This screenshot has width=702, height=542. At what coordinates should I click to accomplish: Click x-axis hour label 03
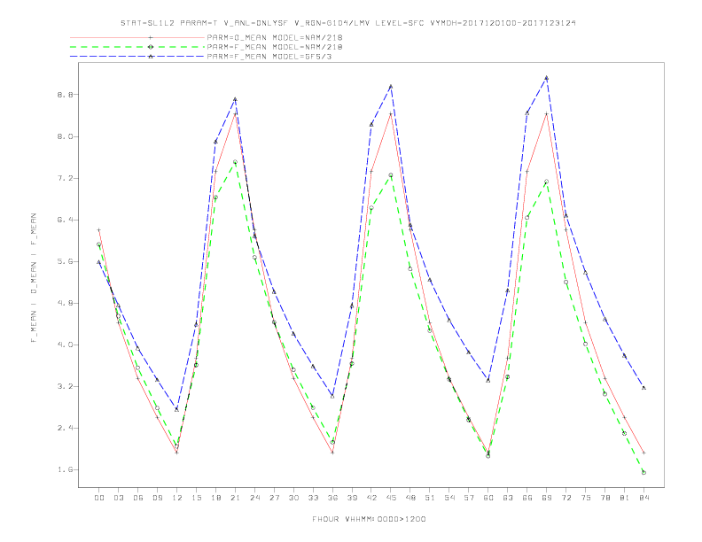click(118, 498)
